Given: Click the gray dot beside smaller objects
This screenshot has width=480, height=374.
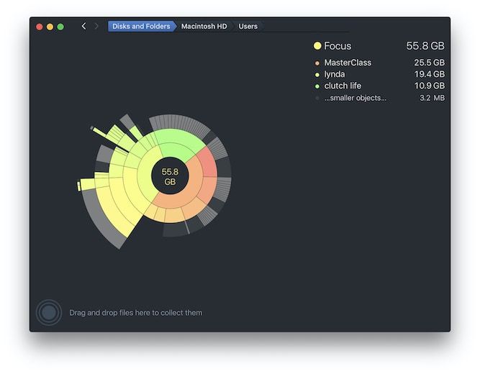Looking at the screenshot, I should (317, 98).
